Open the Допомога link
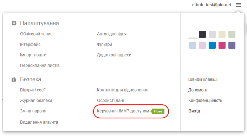Viewport: 247px width, 138px height. [x=198, y=90]
